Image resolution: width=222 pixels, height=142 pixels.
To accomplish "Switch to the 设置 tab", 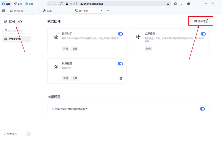I will click(47, 11).
